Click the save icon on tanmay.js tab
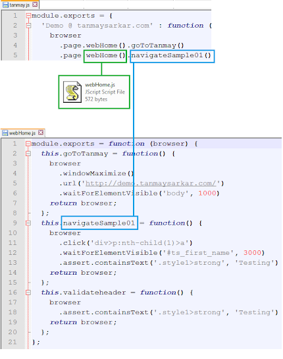 coord(5,5)
